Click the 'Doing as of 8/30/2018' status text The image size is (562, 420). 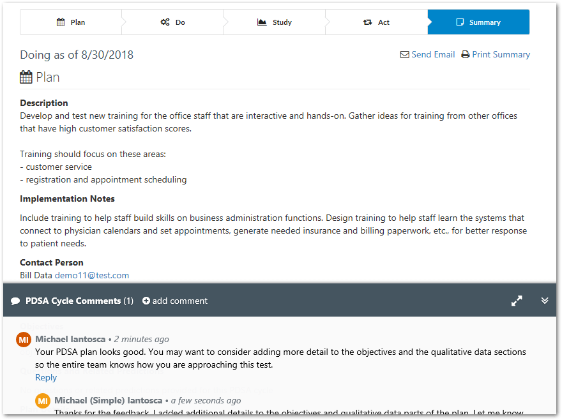tap(77, 55)
